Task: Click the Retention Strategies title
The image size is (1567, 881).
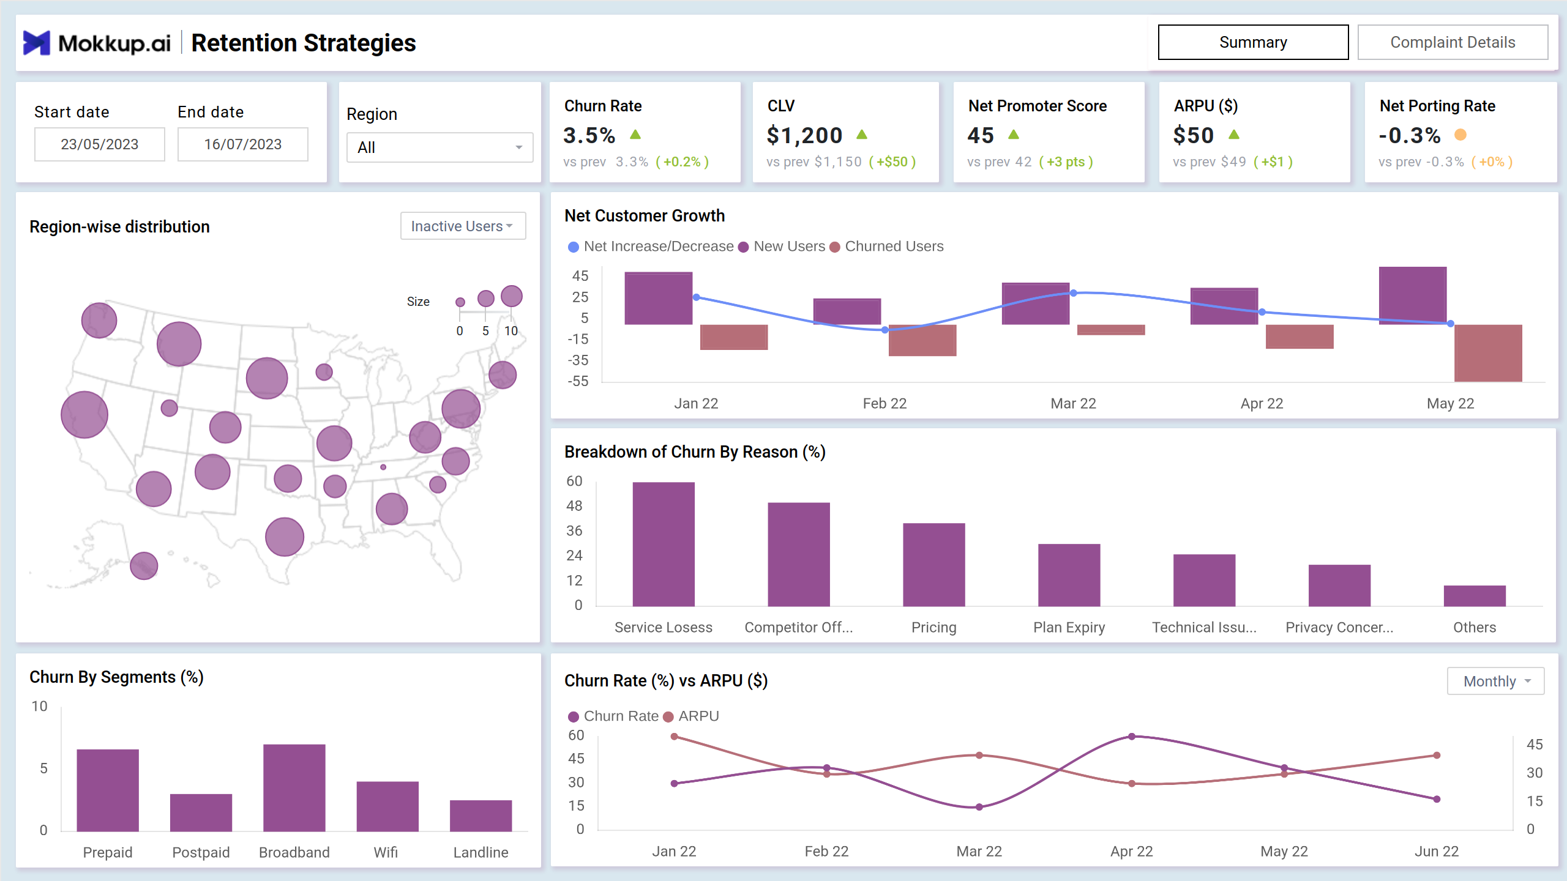Action: 304,43
